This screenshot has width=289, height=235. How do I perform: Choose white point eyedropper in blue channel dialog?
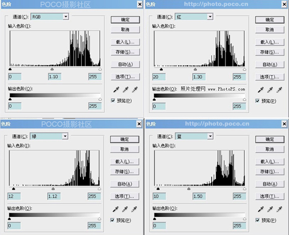pos(279,209)
